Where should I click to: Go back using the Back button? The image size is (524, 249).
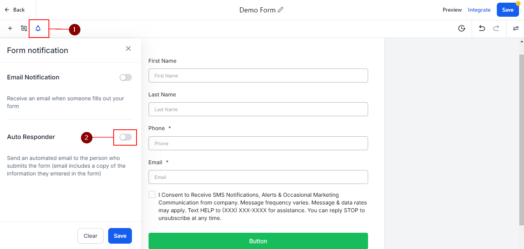(15, 10)
